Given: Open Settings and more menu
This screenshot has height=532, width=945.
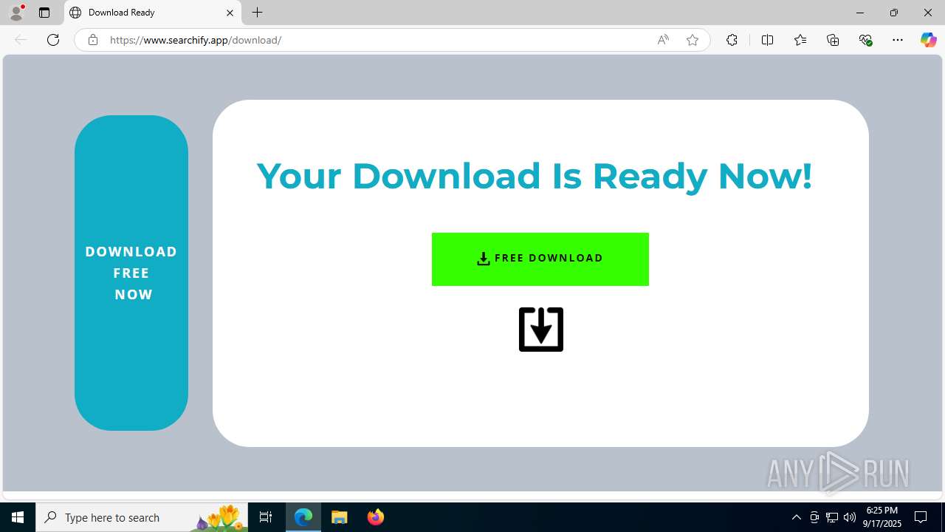Looking at the screenshot, I should coord(898,40).
